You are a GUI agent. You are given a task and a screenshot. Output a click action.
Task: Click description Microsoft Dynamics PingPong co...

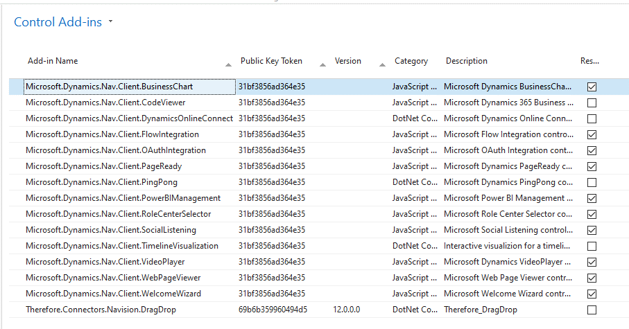click(x=508, y=182)
